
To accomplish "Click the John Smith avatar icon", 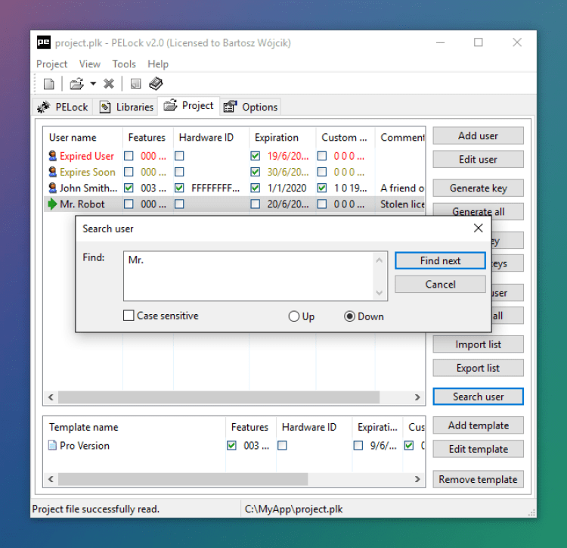I will coord(52,188).
